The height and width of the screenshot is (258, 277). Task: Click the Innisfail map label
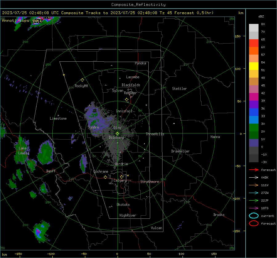click(x=124, y=111)
